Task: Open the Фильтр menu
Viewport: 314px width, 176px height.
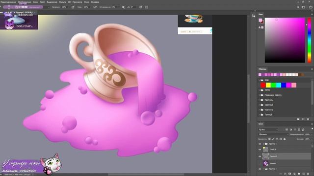Action: pos(62,2)
